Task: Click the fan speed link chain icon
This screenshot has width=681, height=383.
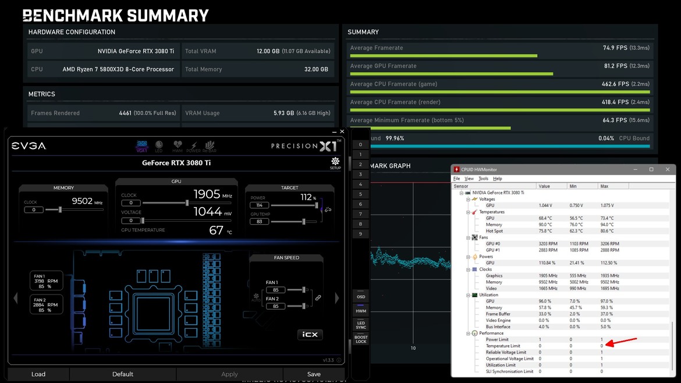Action: 318,298
